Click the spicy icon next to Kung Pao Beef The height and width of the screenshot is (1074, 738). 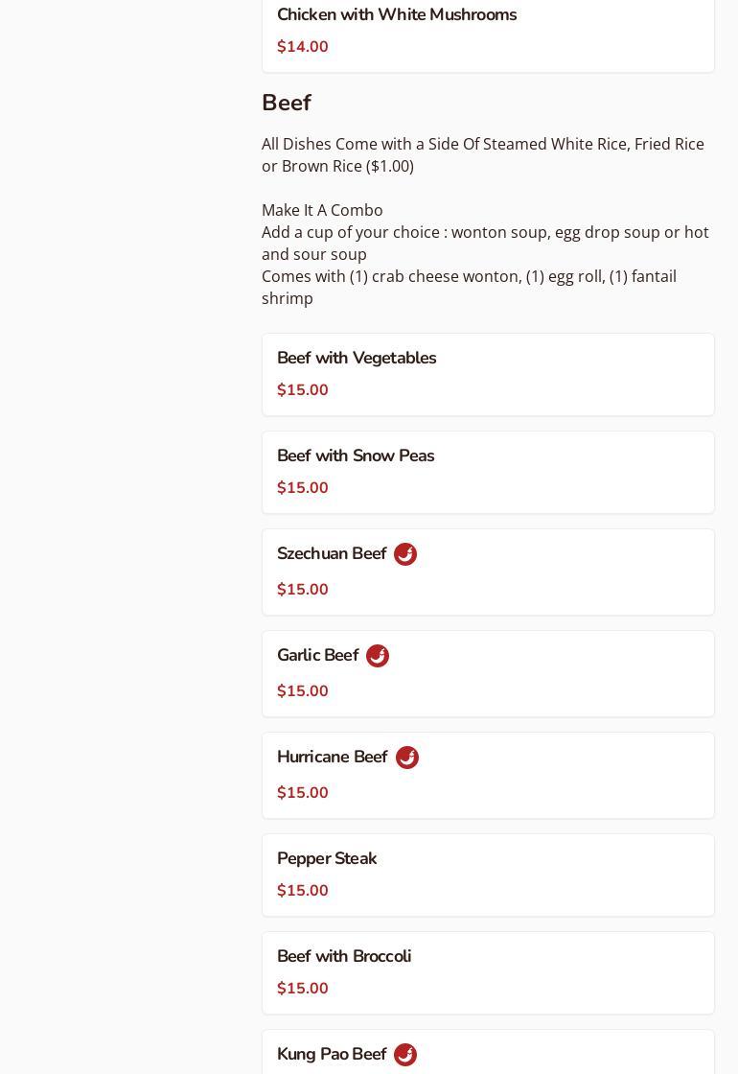[405, 1055]
